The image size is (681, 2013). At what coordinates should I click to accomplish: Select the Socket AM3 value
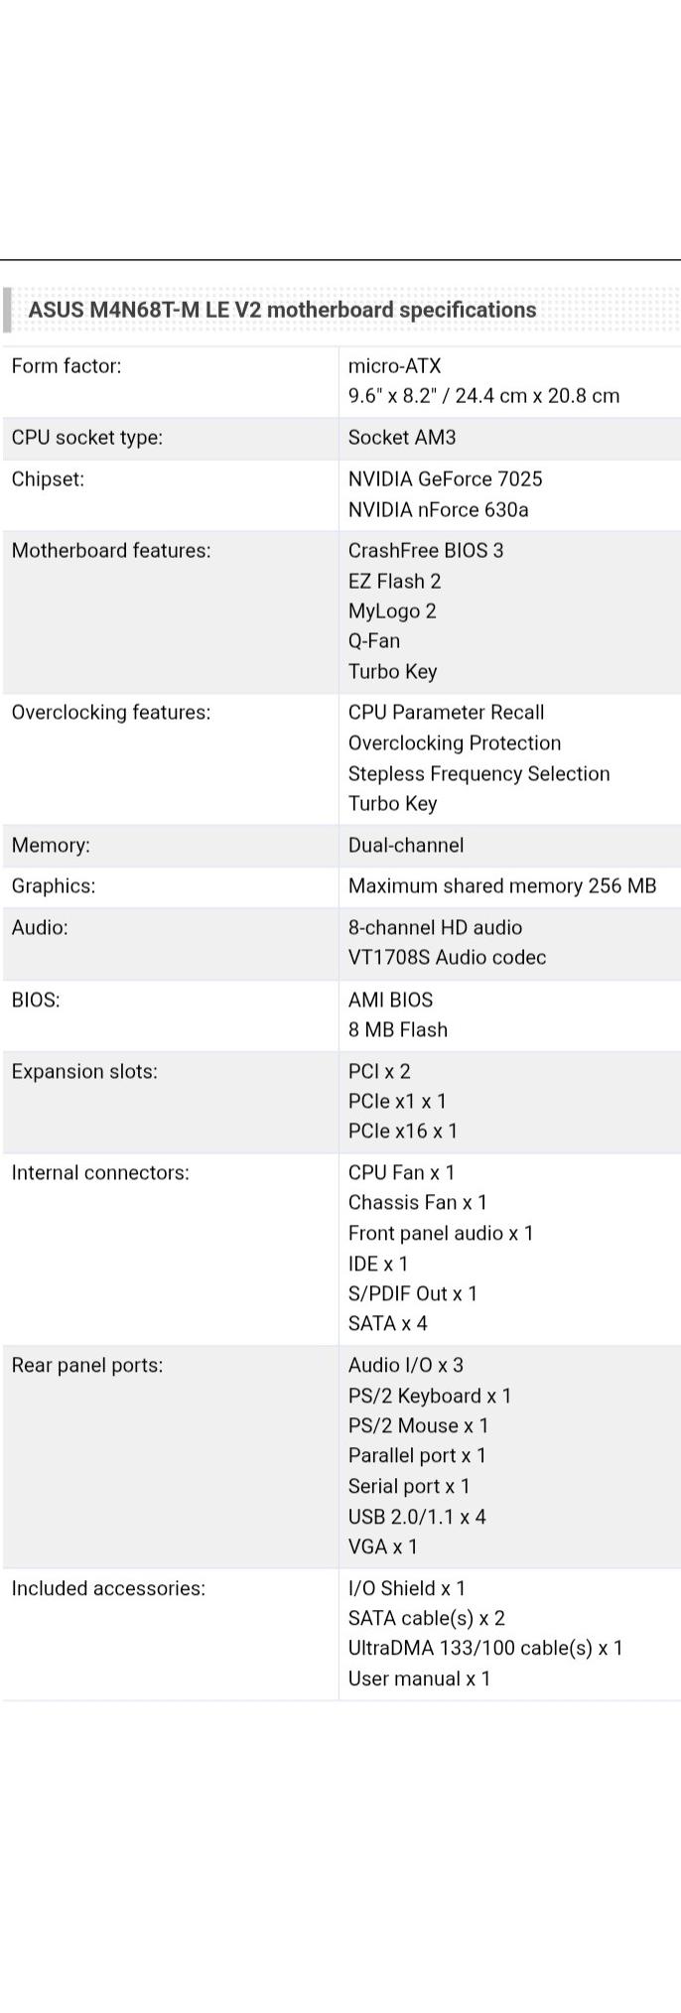402,438
